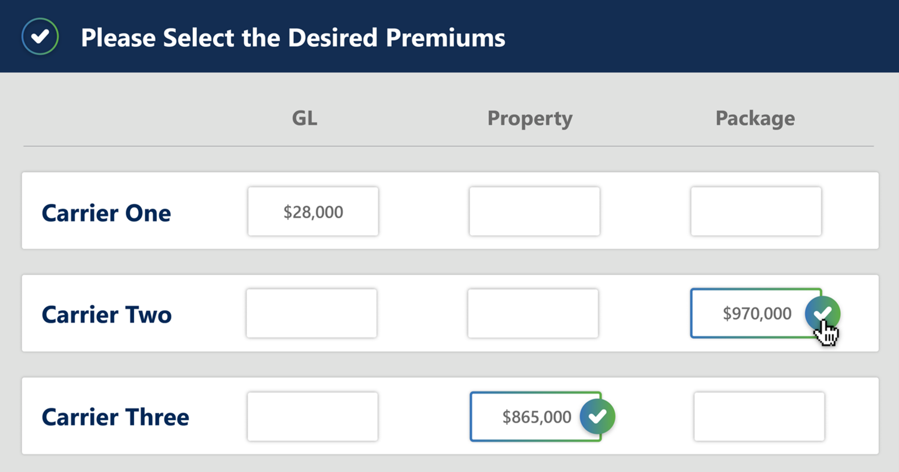Click the Carrier Three row label
This screenshot has height=472, width=899.
pyautogui.click(x=116, y=417)
